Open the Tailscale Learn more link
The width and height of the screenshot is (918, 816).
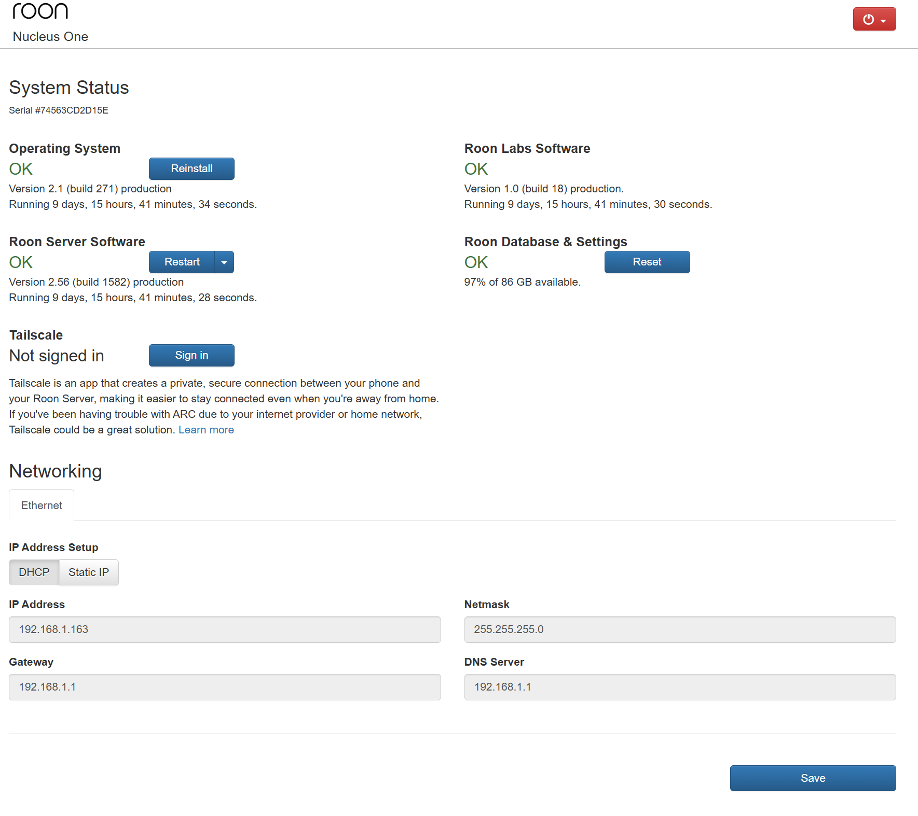click(x=206, y=430)
